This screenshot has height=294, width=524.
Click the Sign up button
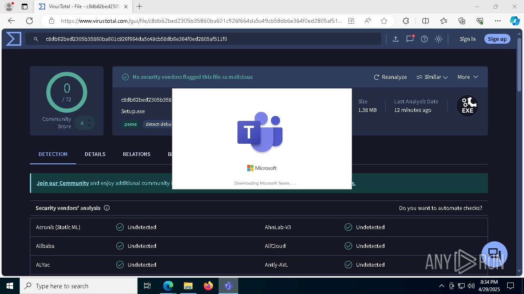[497, 39]
